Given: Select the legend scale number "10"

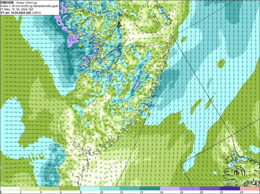Looking at the screenshot, I should click(x=101, y=192).
